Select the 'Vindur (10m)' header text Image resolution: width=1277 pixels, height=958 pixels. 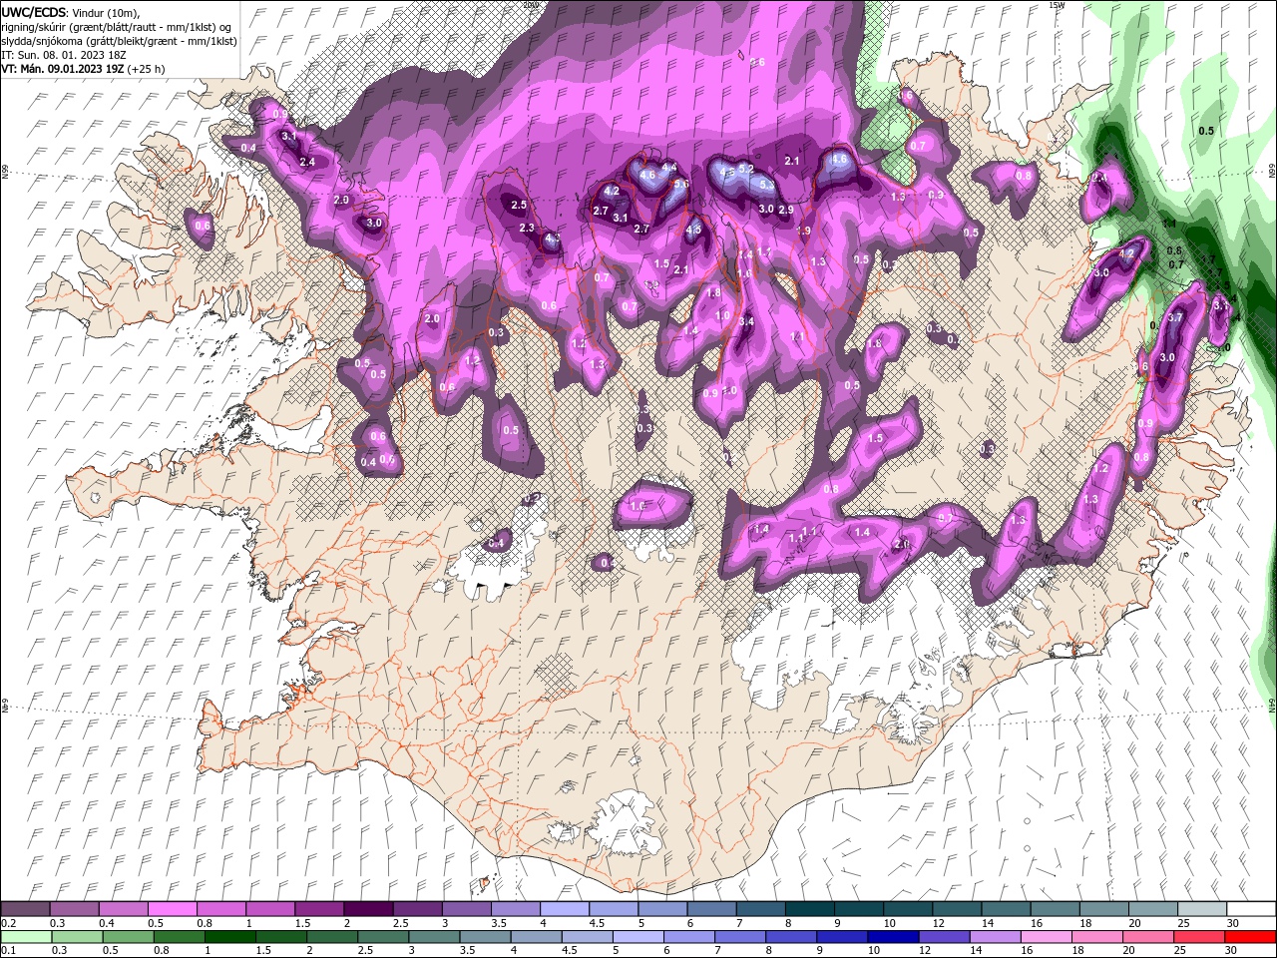click(104, 11)
